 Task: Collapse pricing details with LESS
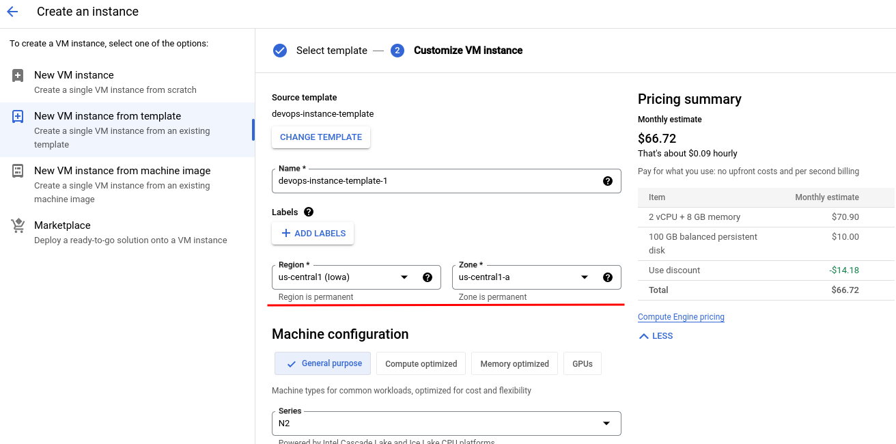pyautogui.click(x=656, y=336)
